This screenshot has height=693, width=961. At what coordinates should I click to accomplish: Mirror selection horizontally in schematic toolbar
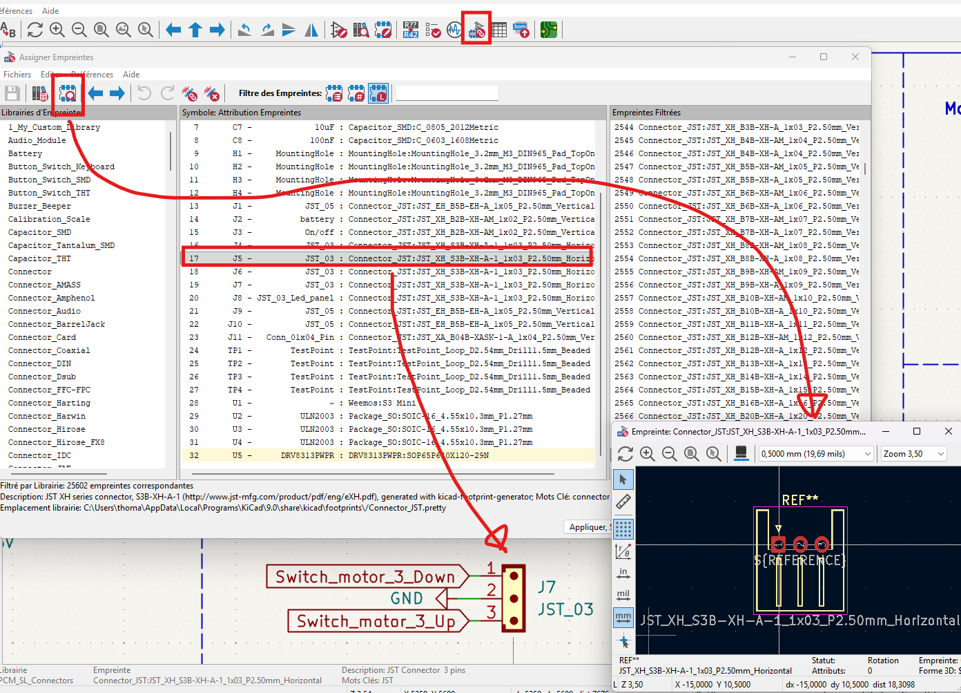(x=311, y=30)
